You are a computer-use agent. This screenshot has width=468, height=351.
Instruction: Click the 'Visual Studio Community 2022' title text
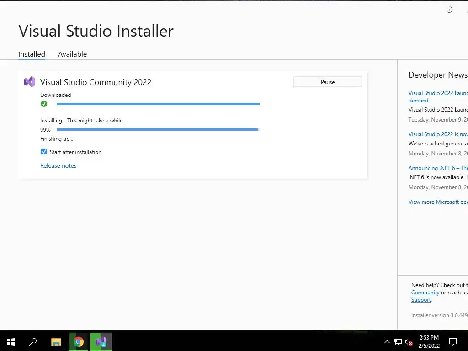[x=96, y=82]
